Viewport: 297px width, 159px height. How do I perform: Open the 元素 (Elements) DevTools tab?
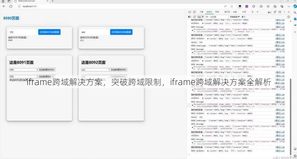click(x=201, y=12)
